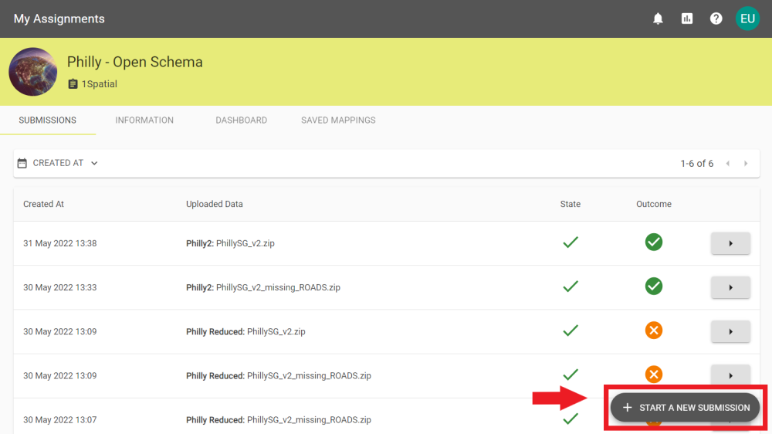Expand the 31 May 2022 13:38 submission row

(730, 243)
